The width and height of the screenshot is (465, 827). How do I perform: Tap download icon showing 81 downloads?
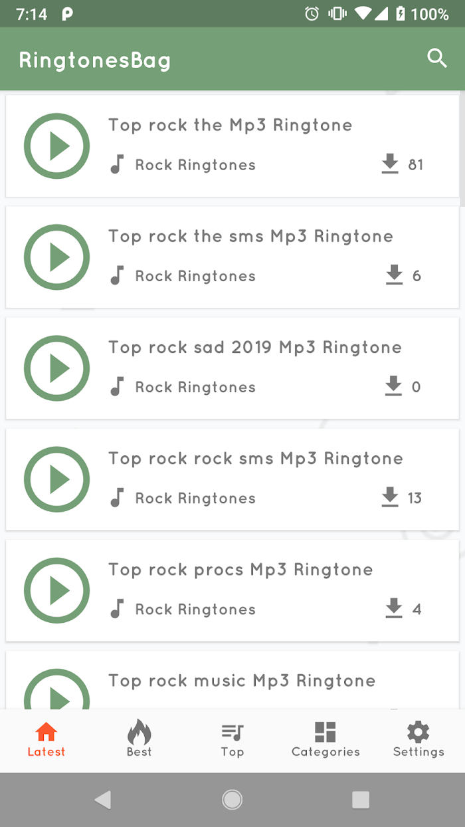[x=390, y=164]
